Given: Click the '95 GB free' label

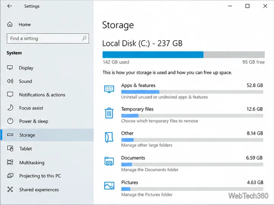Looking at the screenshot, I should [253, 62].
